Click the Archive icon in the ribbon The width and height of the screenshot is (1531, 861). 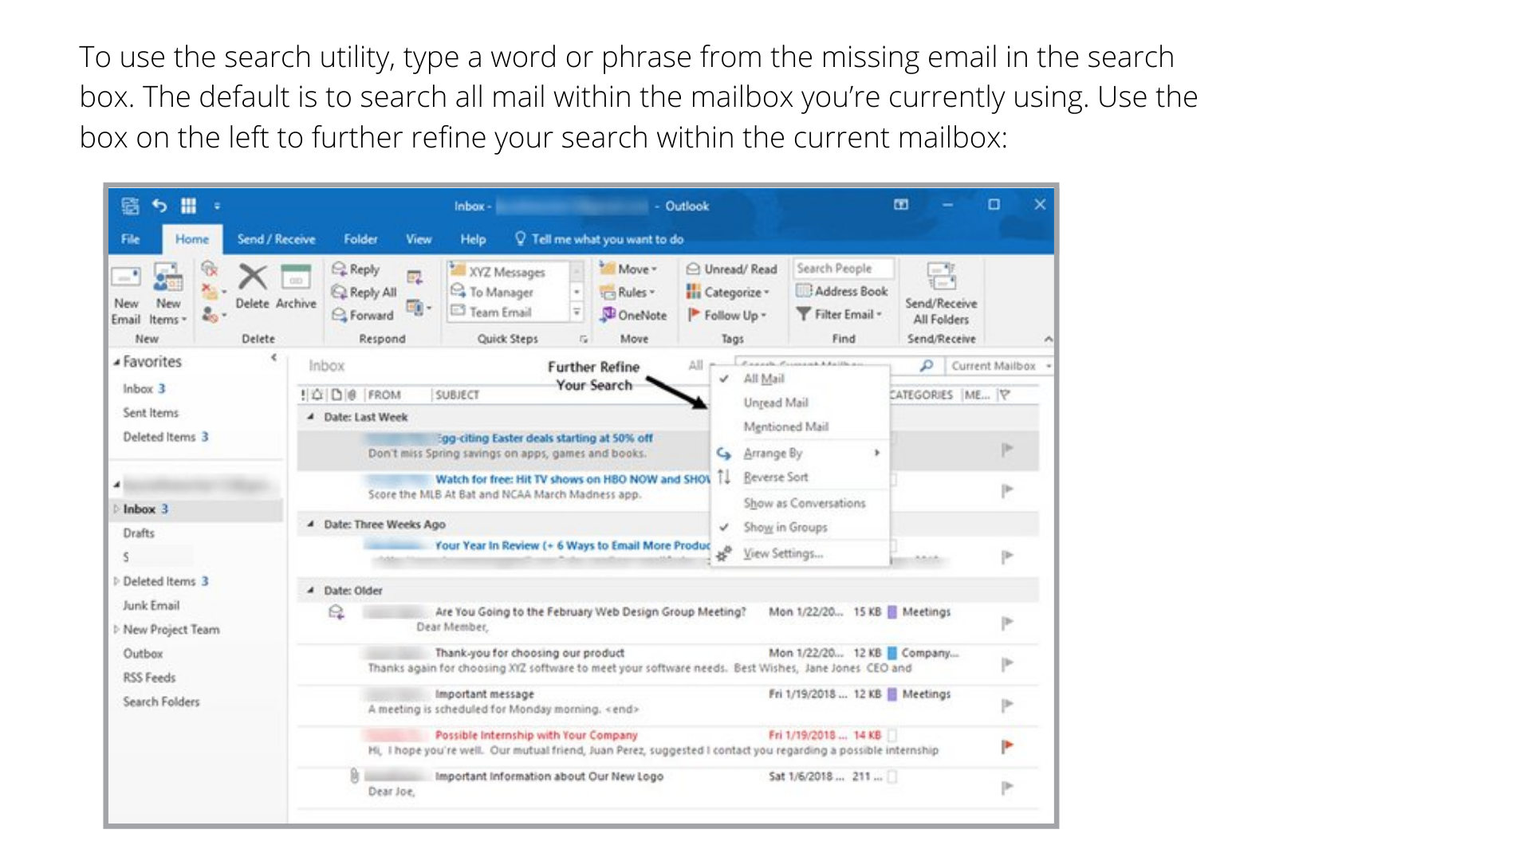(x=295, y=278)
